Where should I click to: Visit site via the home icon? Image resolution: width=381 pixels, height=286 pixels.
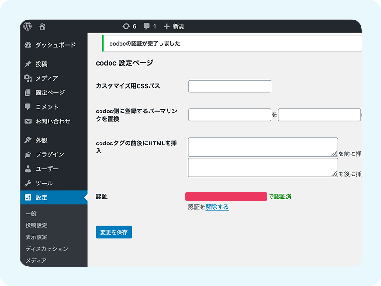pos(42,26)
